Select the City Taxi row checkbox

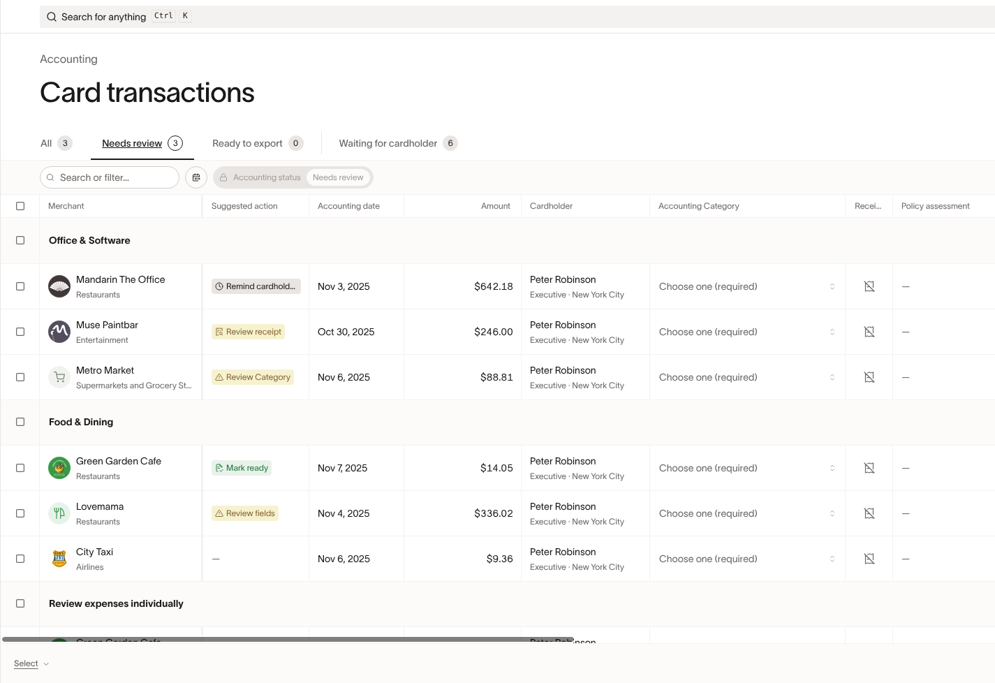point(20,559)
